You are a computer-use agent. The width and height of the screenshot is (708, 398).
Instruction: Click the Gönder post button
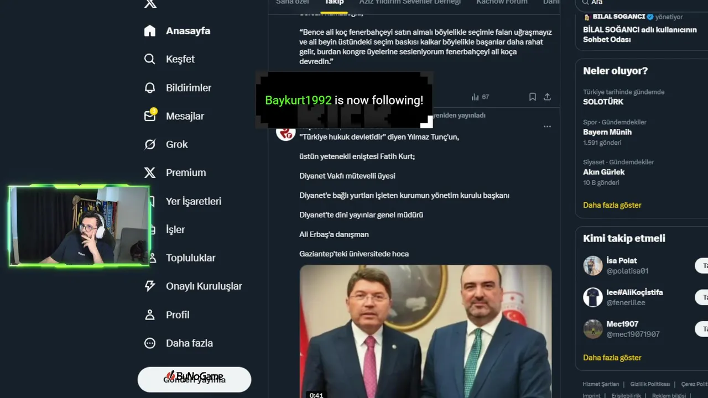[194, 380]
